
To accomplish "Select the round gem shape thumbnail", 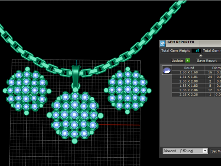I will (167, 71).
